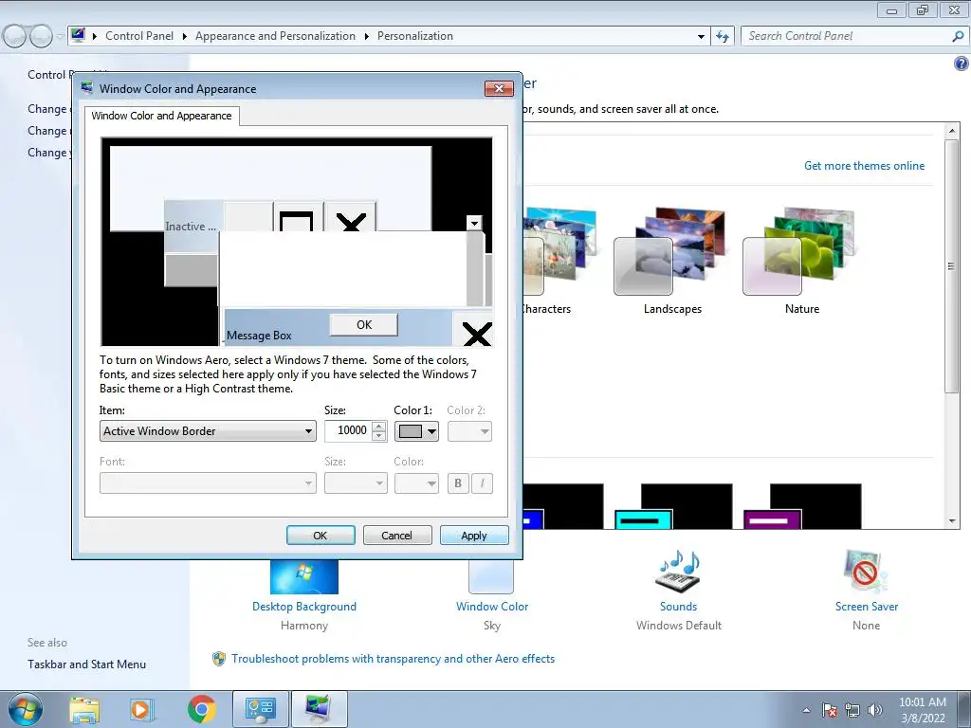Click the Apply button

tap(474, 536)
